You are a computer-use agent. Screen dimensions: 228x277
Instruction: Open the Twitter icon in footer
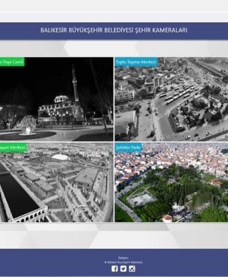(x=123, y=269)
